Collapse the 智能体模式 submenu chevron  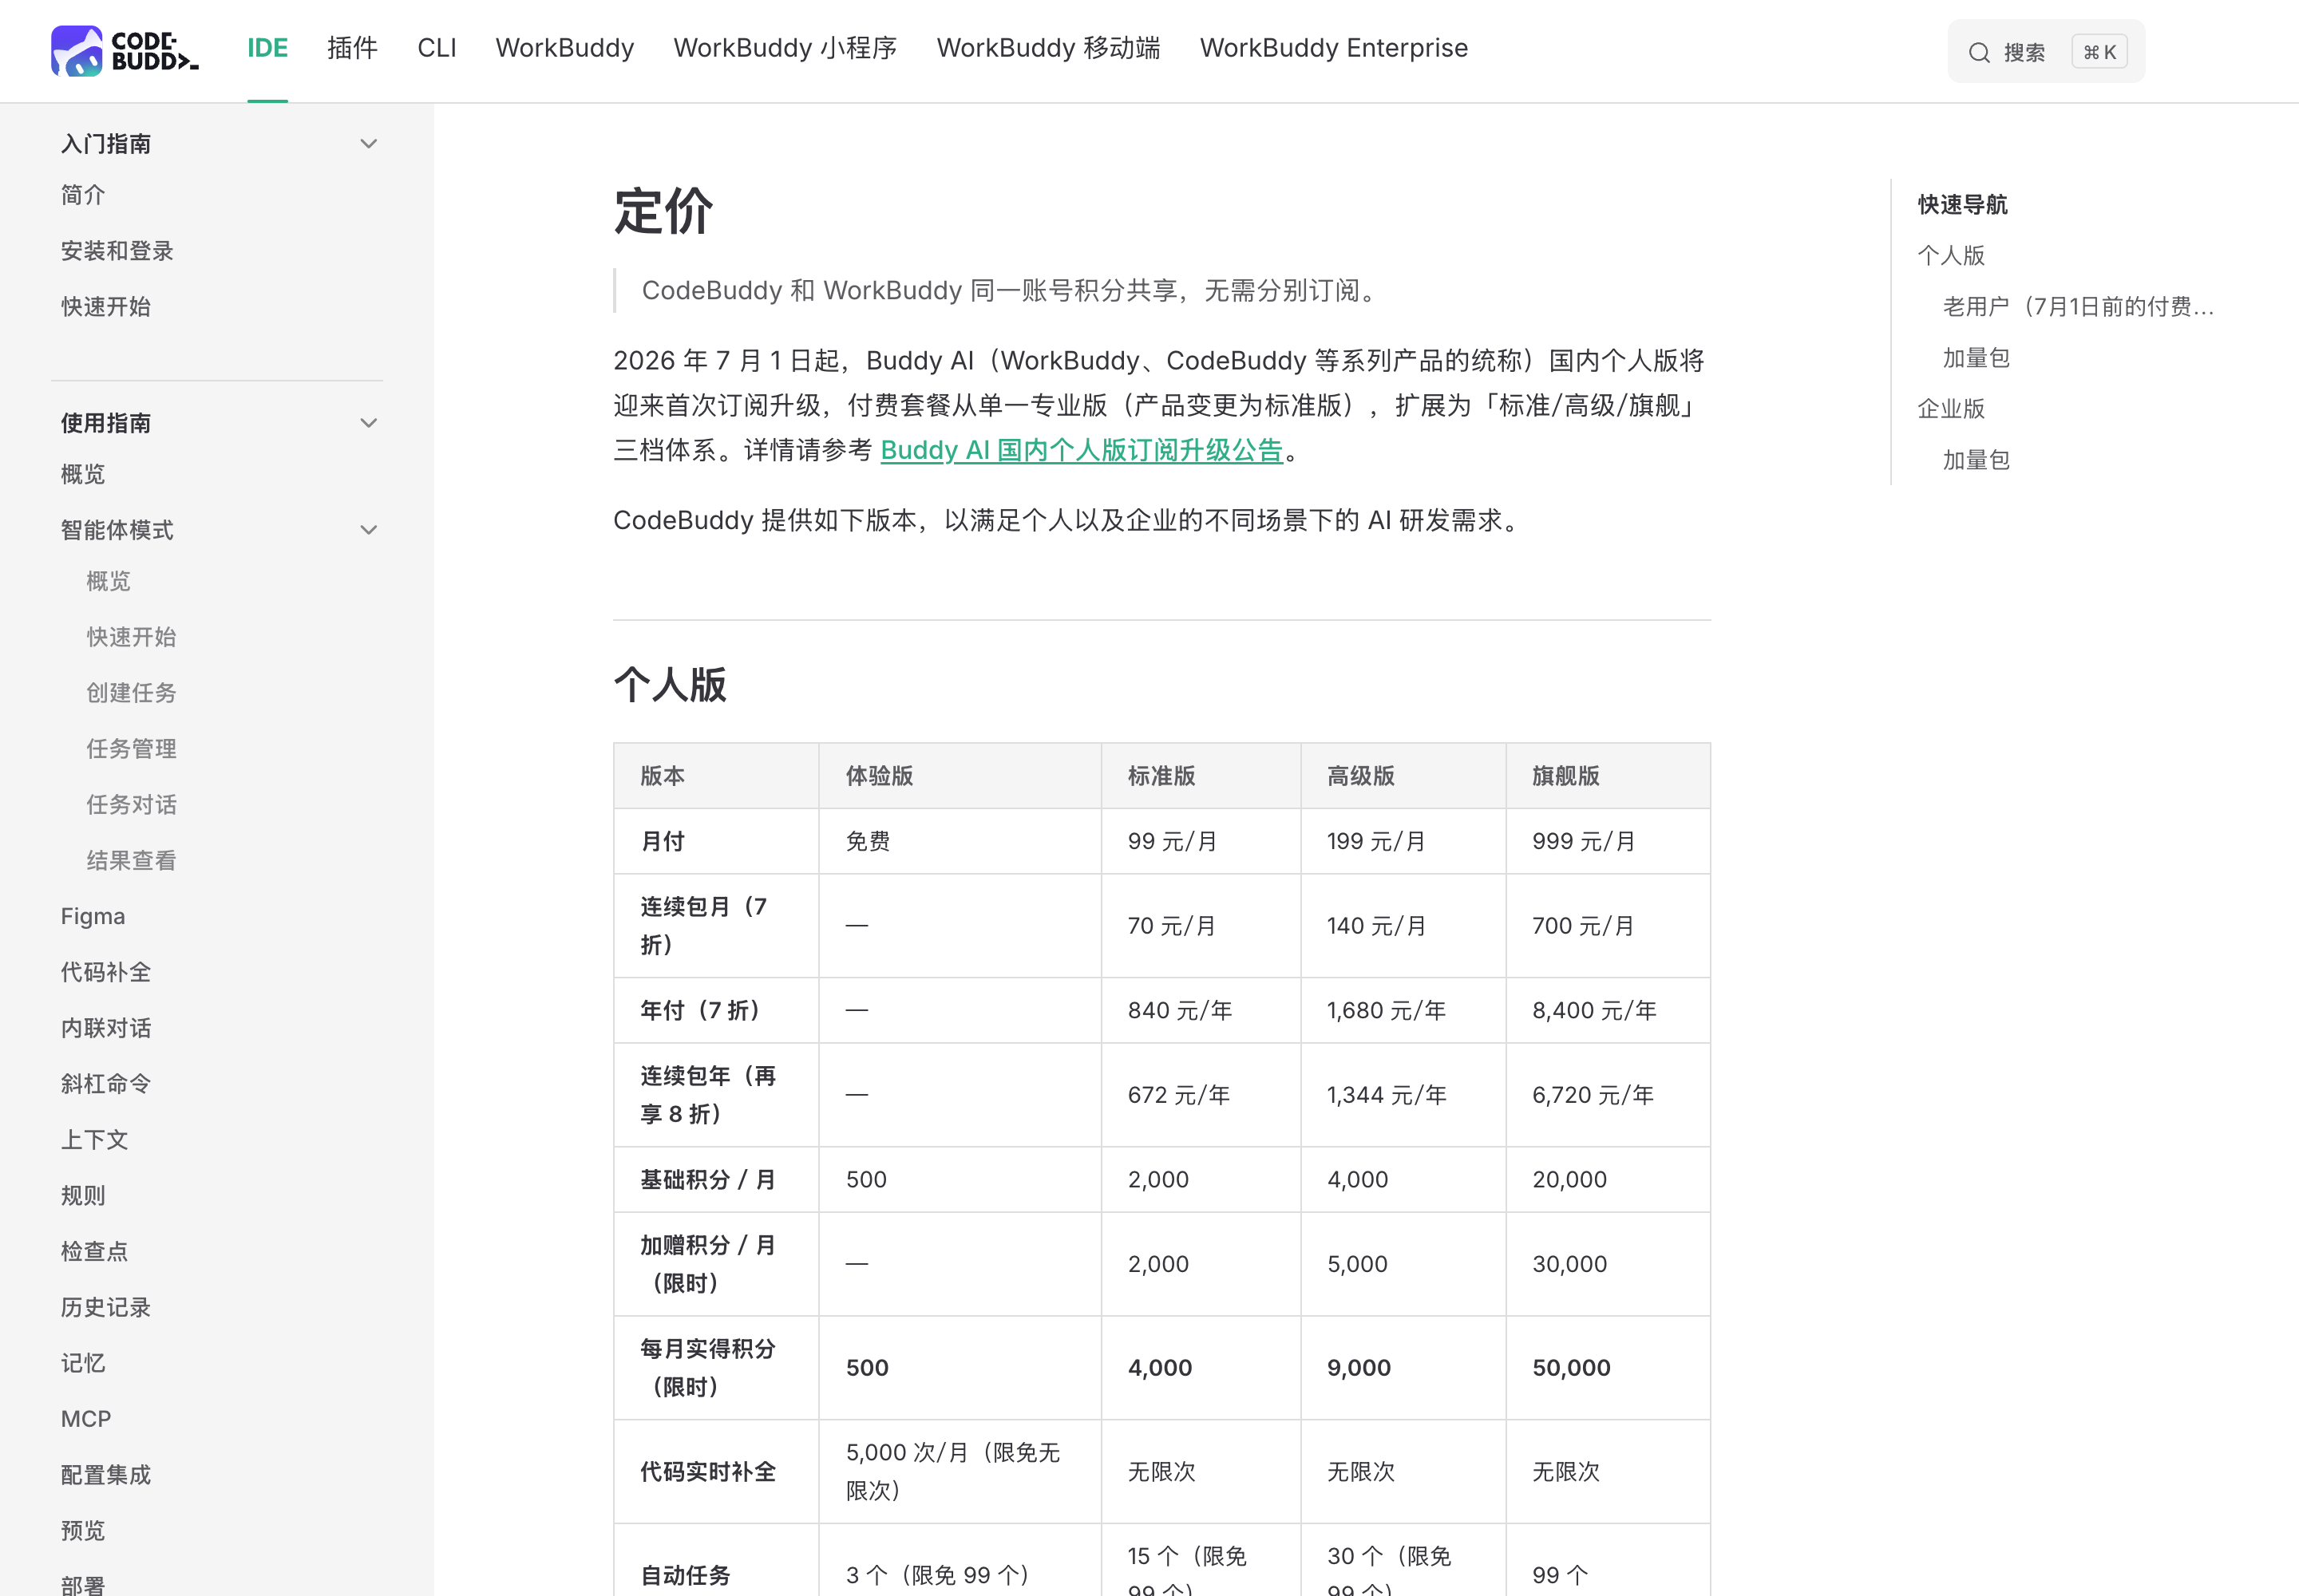click(x=368, y=530)
